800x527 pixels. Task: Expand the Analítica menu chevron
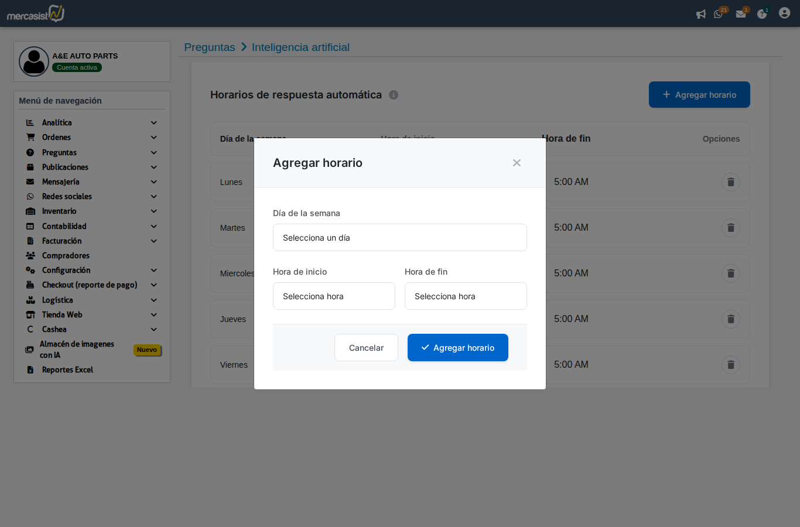[153, 123]
